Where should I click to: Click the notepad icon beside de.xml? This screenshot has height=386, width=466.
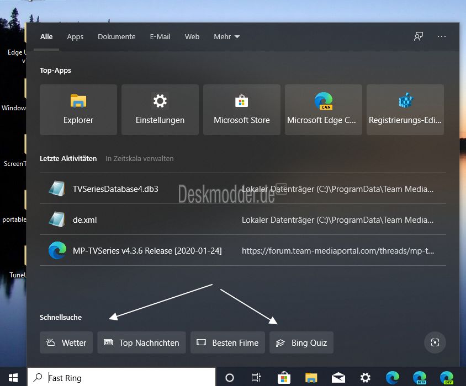point(57,219)
